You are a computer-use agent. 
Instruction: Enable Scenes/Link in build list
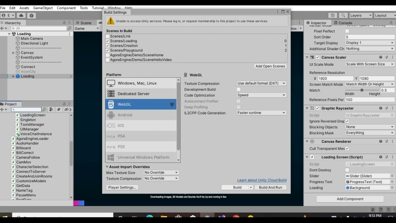tap(108, 36)
